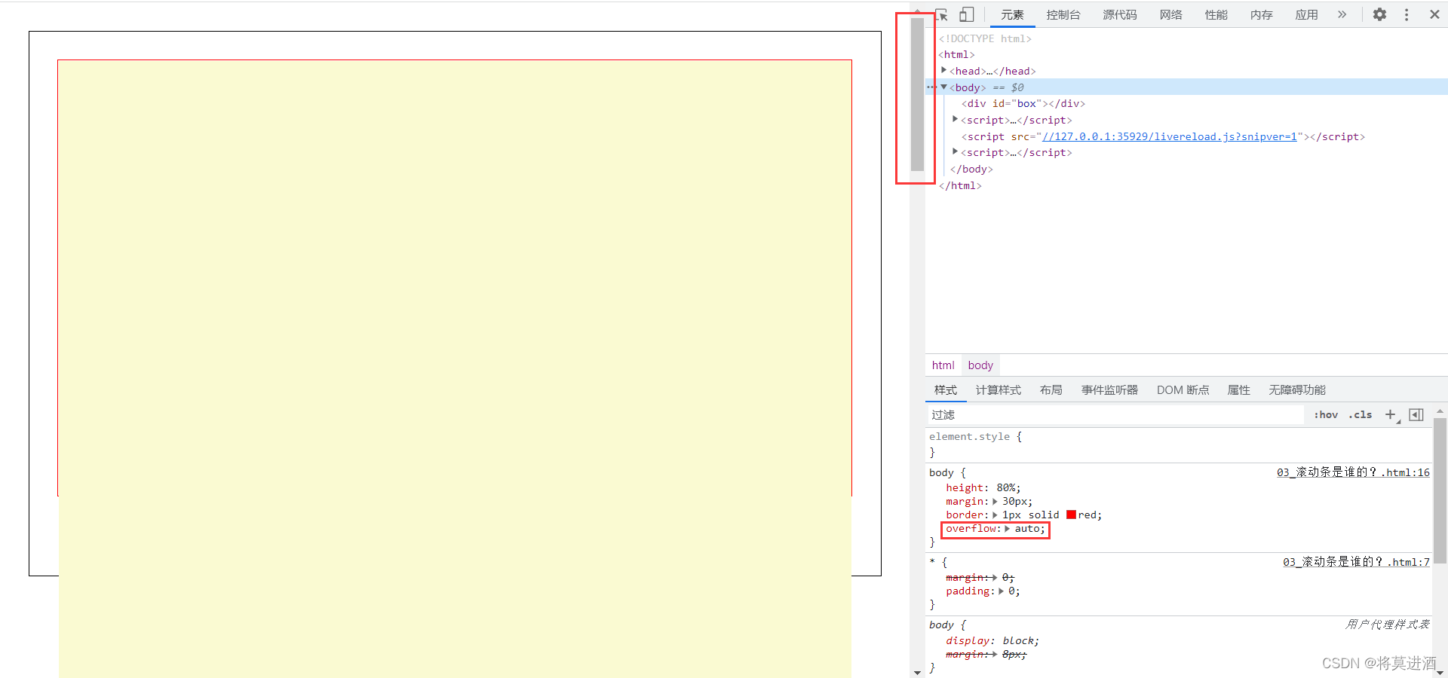1448x678 pixels.
Task: Toggle the :hov element state panel
Action: pyautogui.click(x=1326, y=415)
